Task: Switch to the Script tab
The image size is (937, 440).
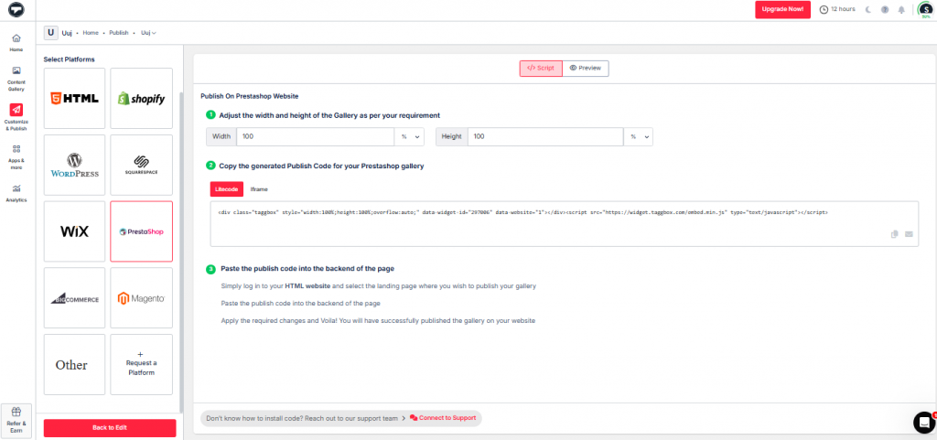Action: point(541,69)
